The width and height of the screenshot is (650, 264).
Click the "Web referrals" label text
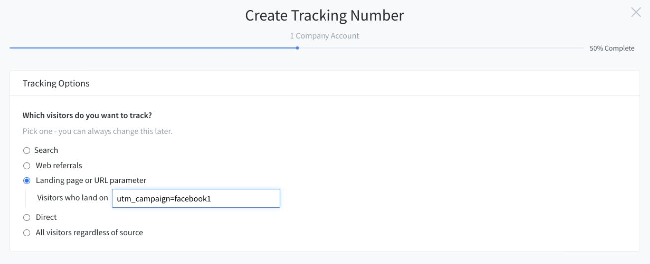click(x=59, y=165)
